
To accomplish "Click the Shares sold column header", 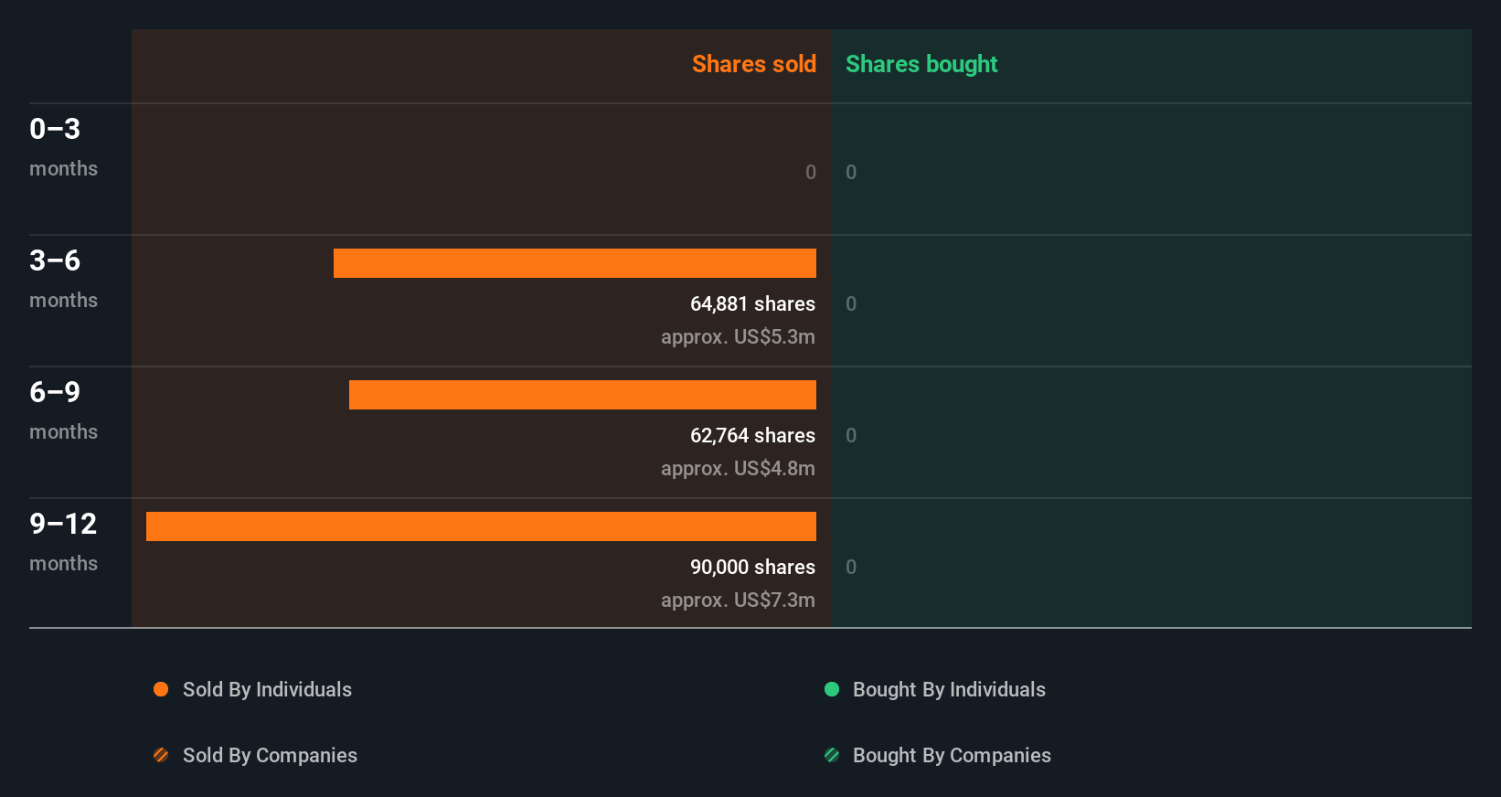I will pos(754,64).
